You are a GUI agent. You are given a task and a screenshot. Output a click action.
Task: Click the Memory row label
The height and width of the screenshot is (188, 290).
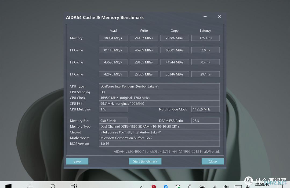tap(76, 38)
